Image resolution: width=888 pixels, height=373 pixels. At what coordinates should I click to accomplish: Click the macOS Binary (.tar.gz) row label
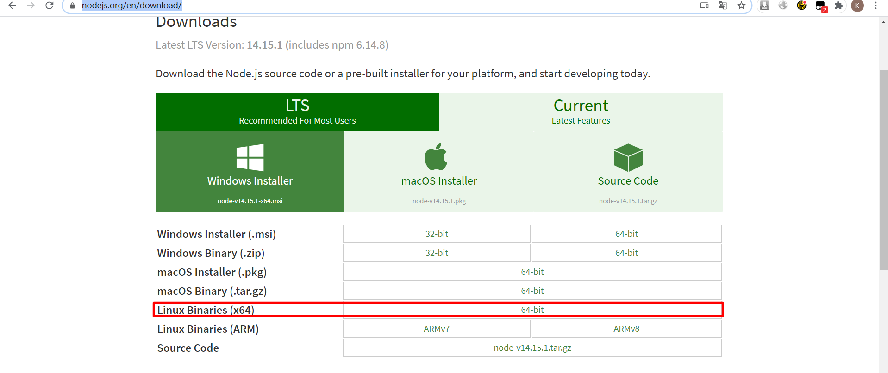[x=212, y=291]
